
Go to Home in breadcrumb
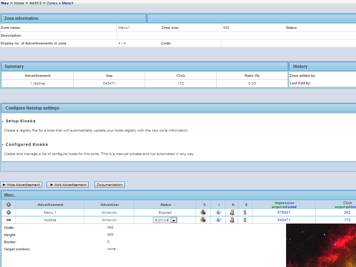click(19, 3)
